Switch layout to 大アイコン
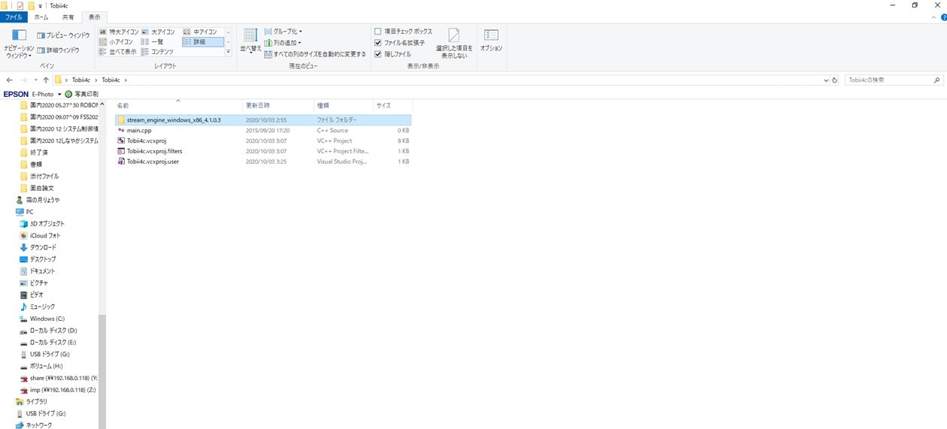This screenshot has height=429, width=947. 158,32
